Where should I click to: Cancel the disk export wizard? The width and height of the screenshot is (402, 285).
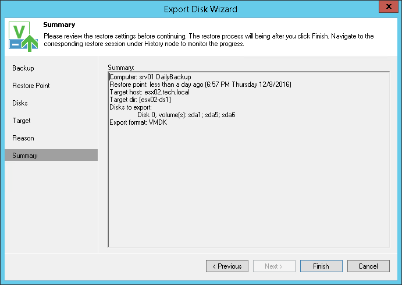(368, 266)
